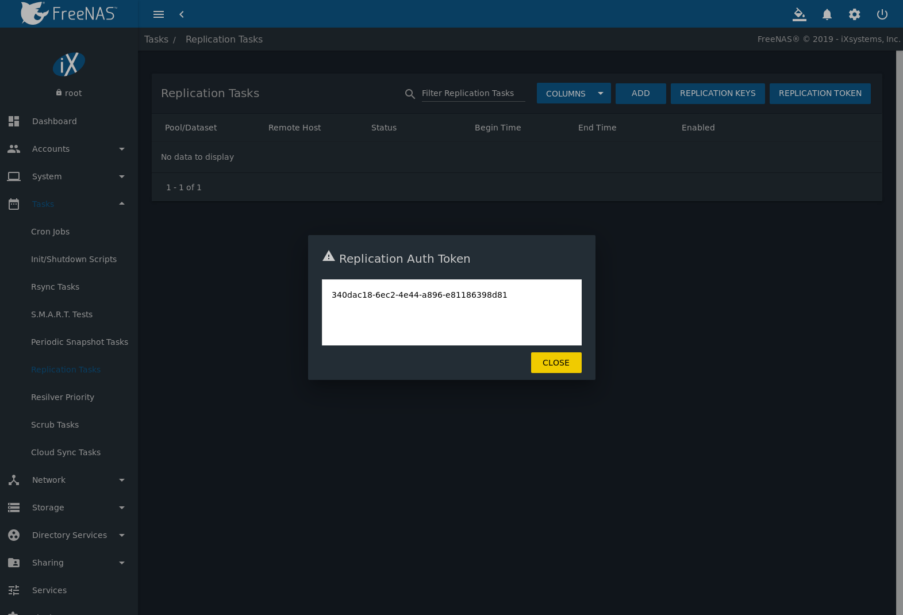Go to Scrub Tasks

tap(55, 425)
